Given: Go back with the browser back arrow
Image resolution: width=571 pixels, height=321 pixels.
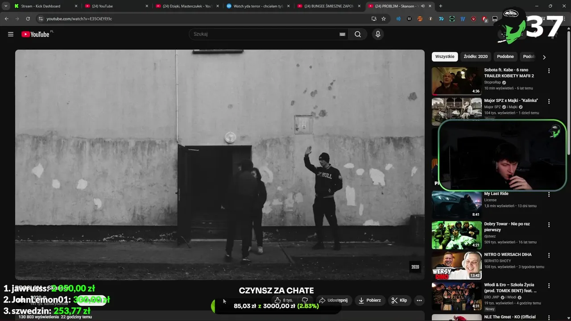Looking at the screenshot, I should click(6, 19).
